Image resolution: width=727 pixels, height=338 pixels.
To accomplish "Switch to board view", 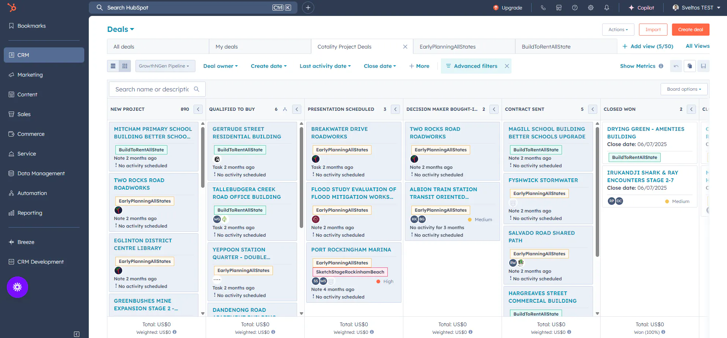I will [125, 66].
